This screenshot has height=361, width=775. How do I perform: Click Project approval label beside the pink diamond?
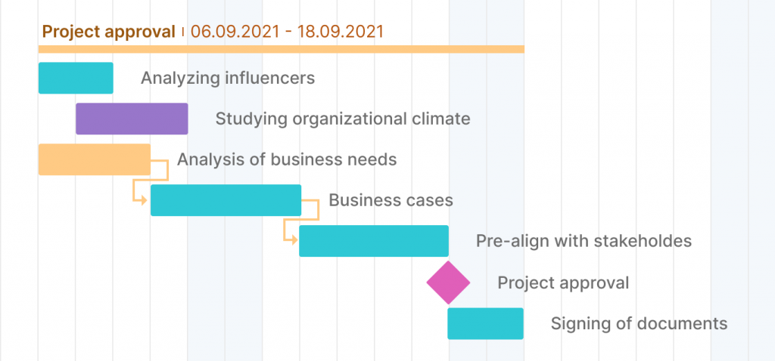click(x=562, y=283)
